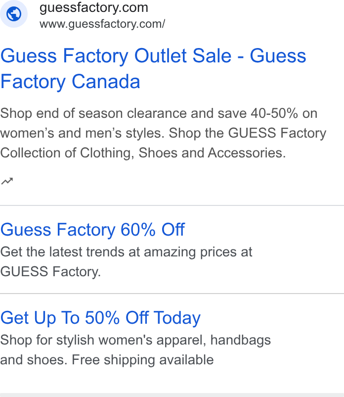Click the 'GUESS Factory.' sitelink description line
The width and height of the screenshot is (344, 397).
pos(50,272)
